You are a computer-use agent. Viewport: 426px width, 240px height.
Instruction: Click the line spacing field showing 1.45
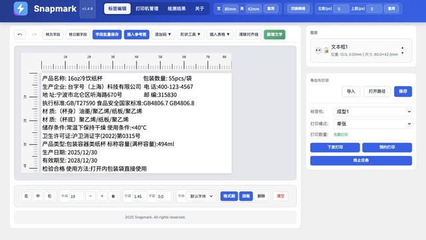[140, 196]
